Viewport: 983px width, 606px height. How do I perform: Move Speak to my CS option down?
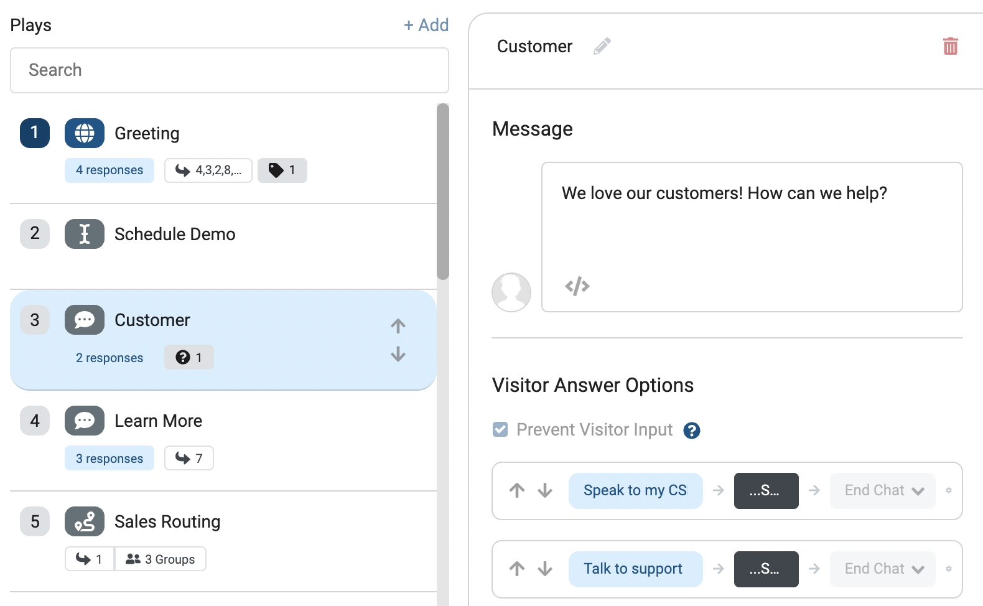pos(545,490)
